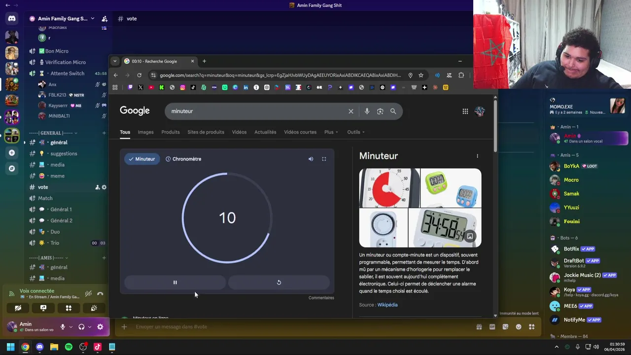Select the Minuteur tab in the timer widget
This screenshot has height=355, width=631.
point(142,159)
